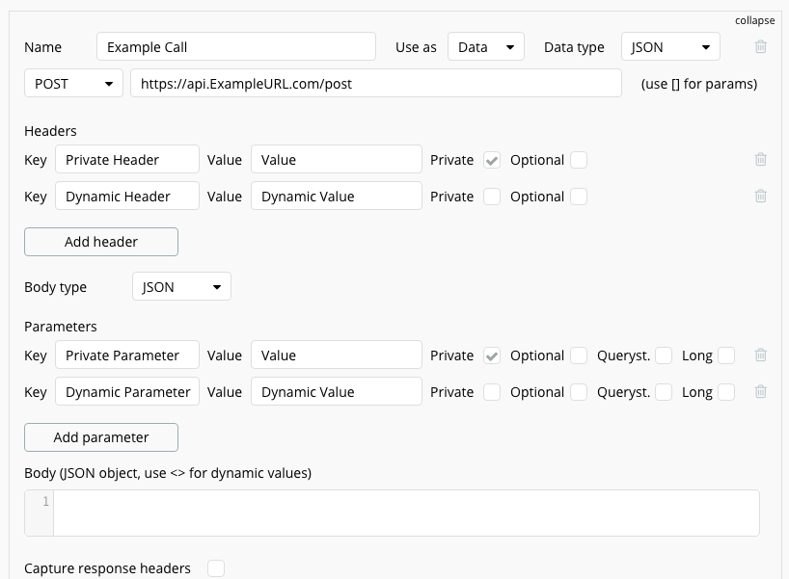This screenshot has height=579, width=789.
Task: Click the API URL input field
Action: (375, 84)
